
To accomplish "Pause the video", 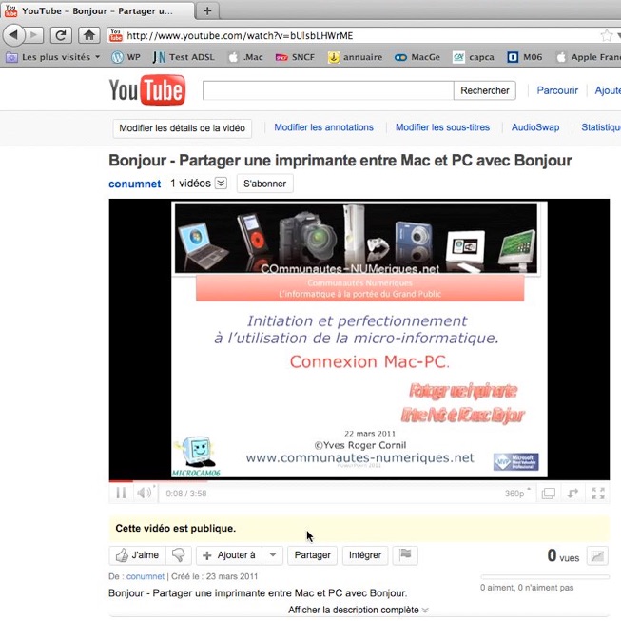I will tap(121, 493).
